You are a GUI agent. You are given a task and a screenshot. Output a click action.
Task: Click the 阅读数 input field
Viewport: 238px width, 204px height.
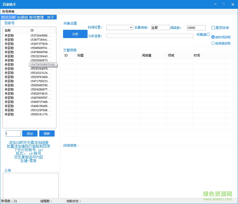point(196,28)
